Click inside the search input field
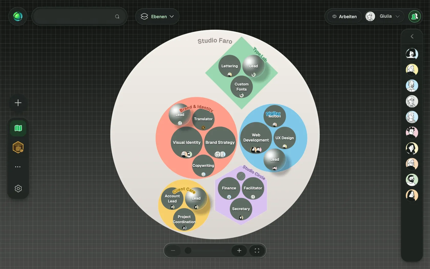The height and width of the screenshot is (269, 430). point(79,17)
